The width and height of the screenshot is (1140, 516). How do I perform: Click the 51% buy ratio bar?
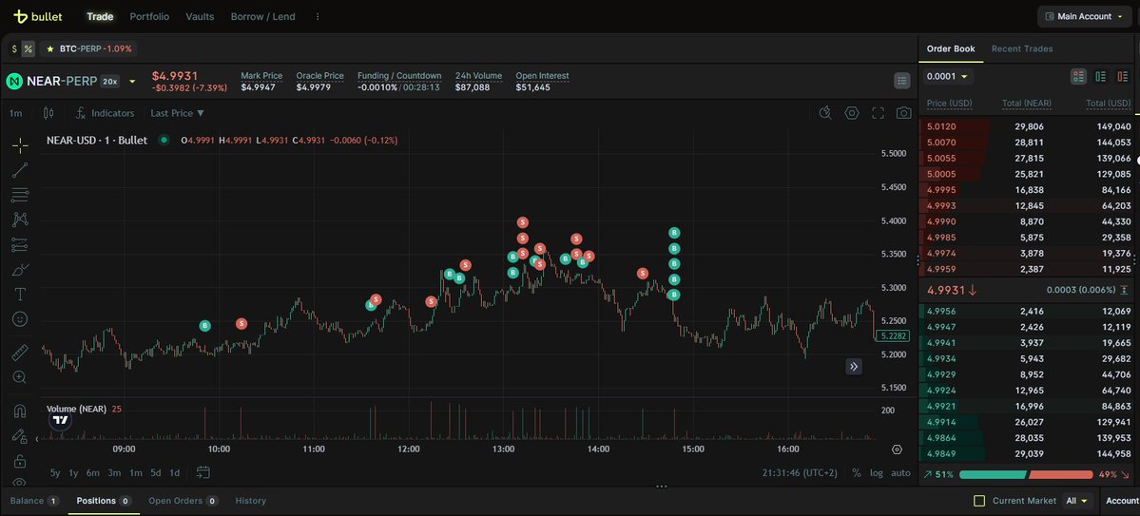tap(993, 474)
